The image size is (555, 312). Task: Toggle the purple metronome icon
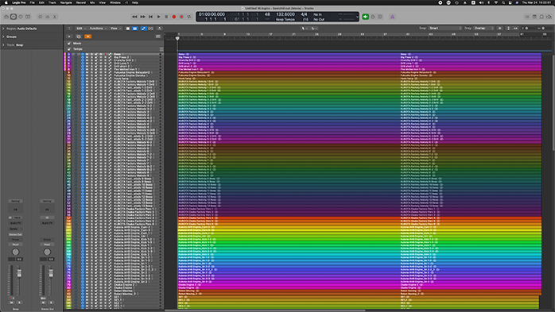pyautogui.click(x=393, y=17)
